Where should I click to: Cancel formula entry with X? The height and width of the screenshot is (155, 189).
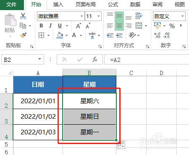pos(65,59)
